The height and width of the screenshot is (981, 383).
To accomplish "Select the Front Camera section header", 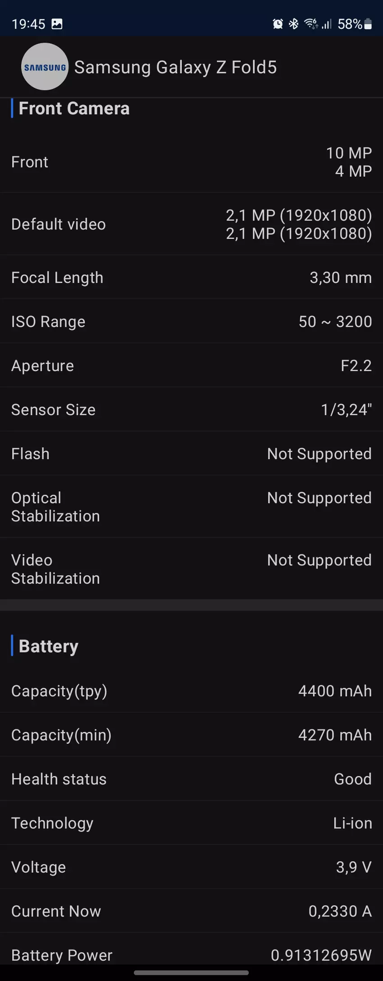I will (x=74, y=109).
